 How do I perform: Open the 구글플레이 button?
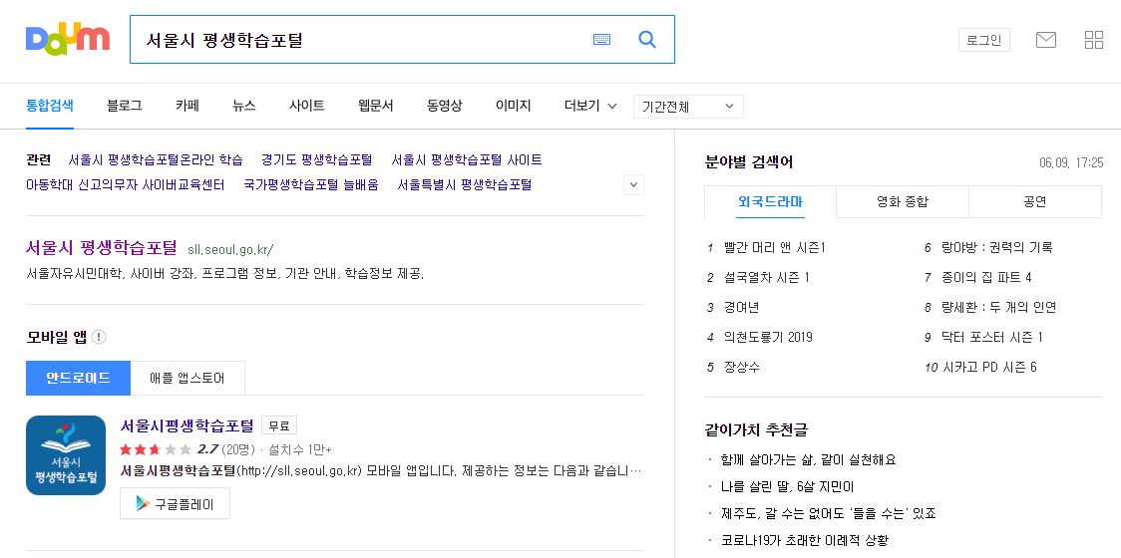[x=176, y=504]
